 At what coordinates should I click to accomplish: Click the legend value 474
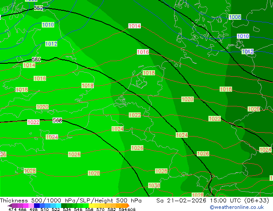(12, 209)
